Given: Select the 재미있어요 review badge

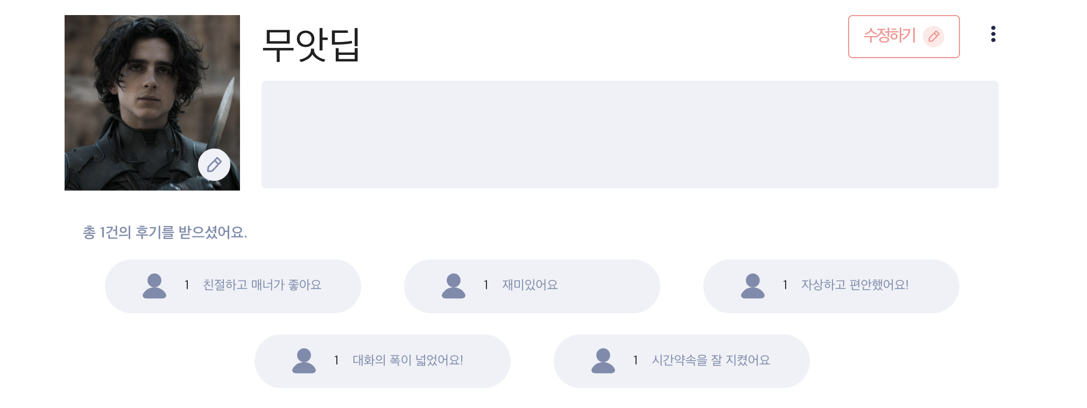Looking at the screenshot, I should tap(532, 286).
